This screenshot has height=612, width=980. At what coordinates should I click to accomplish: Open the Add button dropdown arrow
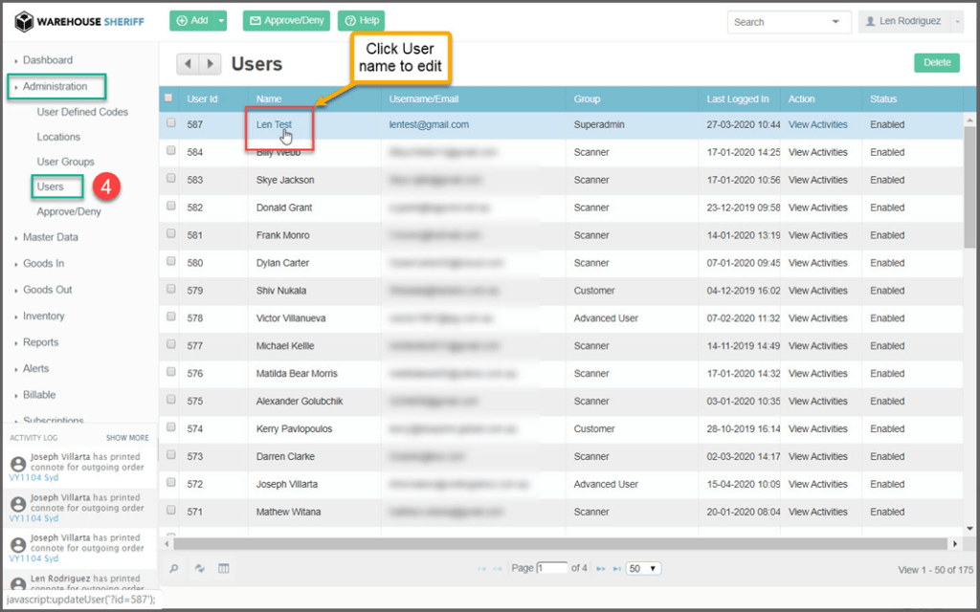coord(222,20)
